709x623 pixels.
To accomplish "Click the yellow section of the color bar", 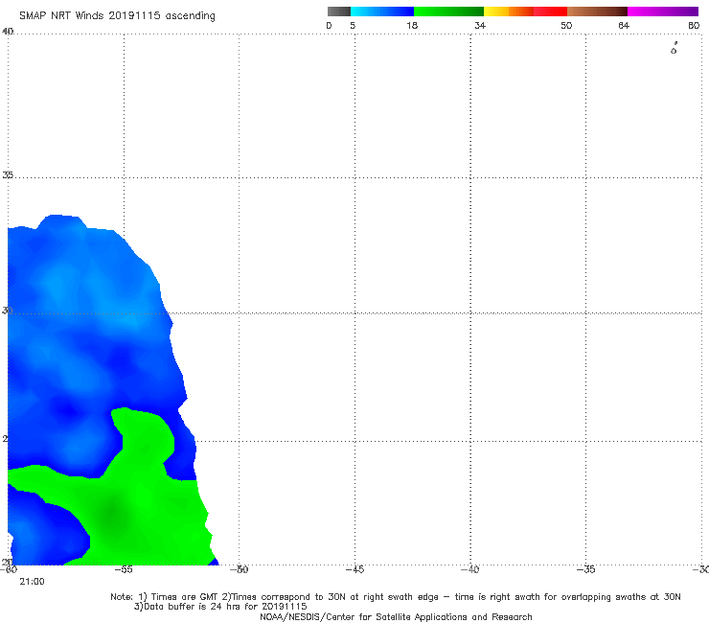I will (x=496, y=12).
